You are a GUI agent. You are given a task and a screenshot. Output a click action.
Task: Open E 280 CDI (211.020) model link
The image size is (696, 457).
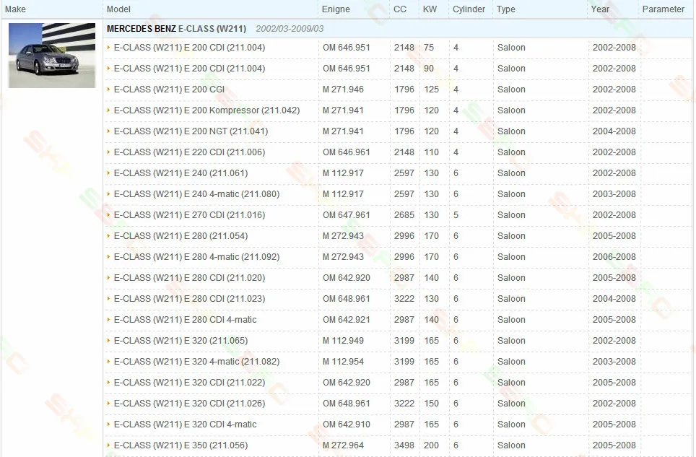(190, 278)
